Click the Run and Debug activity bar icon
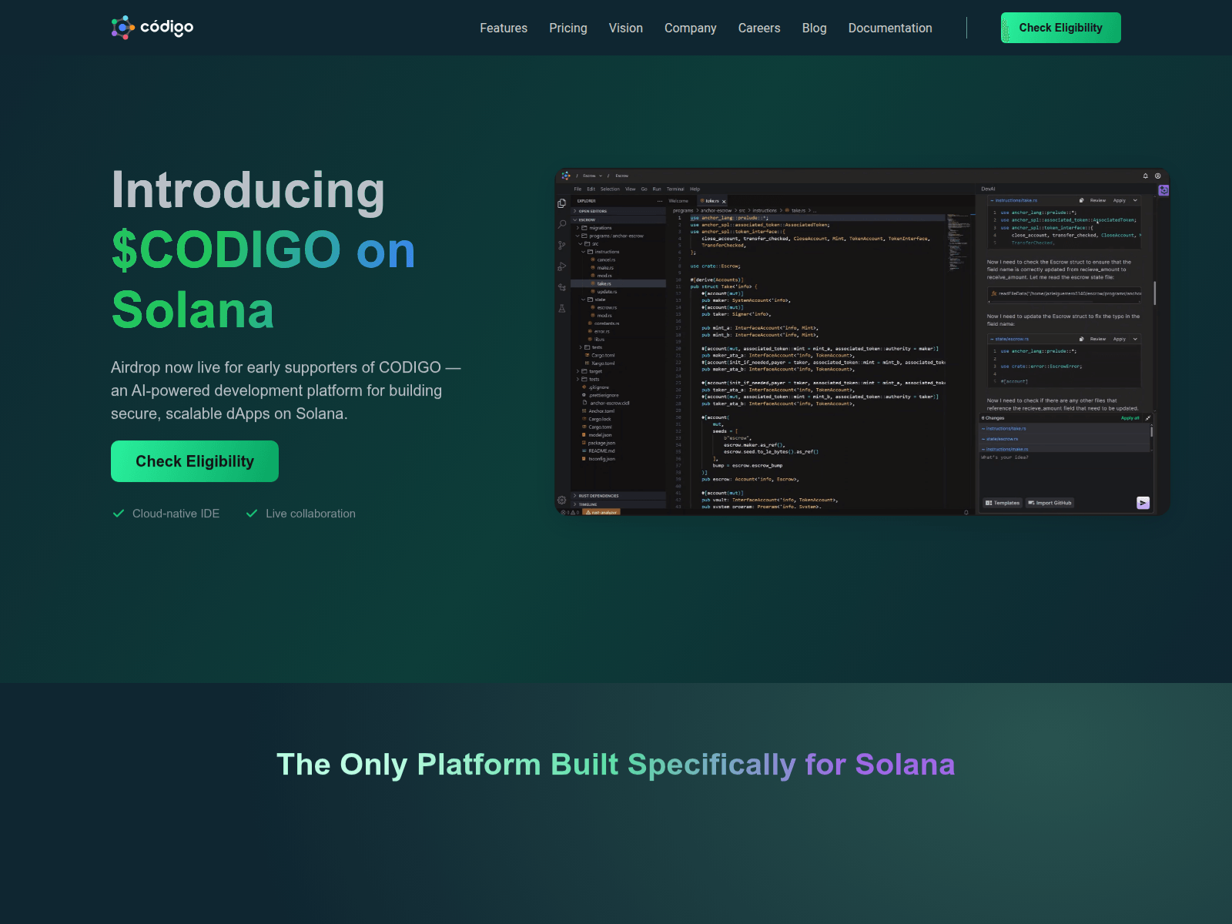Viewport: 1232px width, 924px height. click(x=562, y=266)
